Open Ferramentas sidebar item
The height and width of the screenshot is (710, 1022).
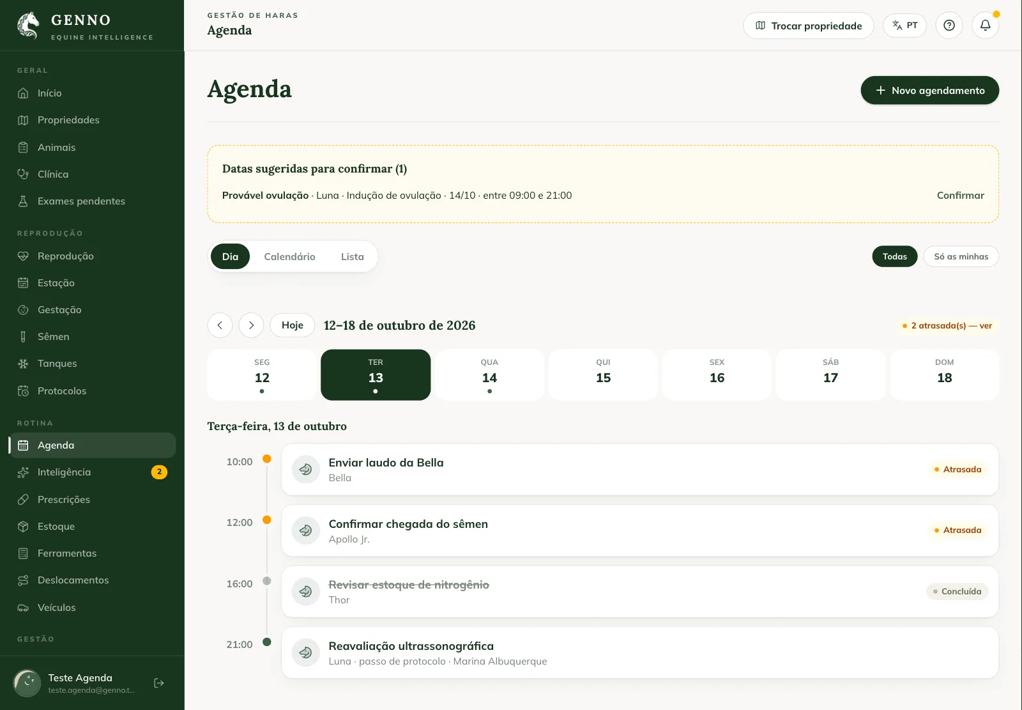[x=92, y=553]
